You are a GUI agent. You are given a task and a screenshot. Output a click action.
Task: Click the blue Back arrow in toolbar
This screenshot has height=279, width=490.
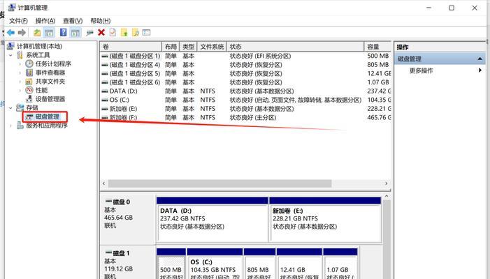[11, 32]
